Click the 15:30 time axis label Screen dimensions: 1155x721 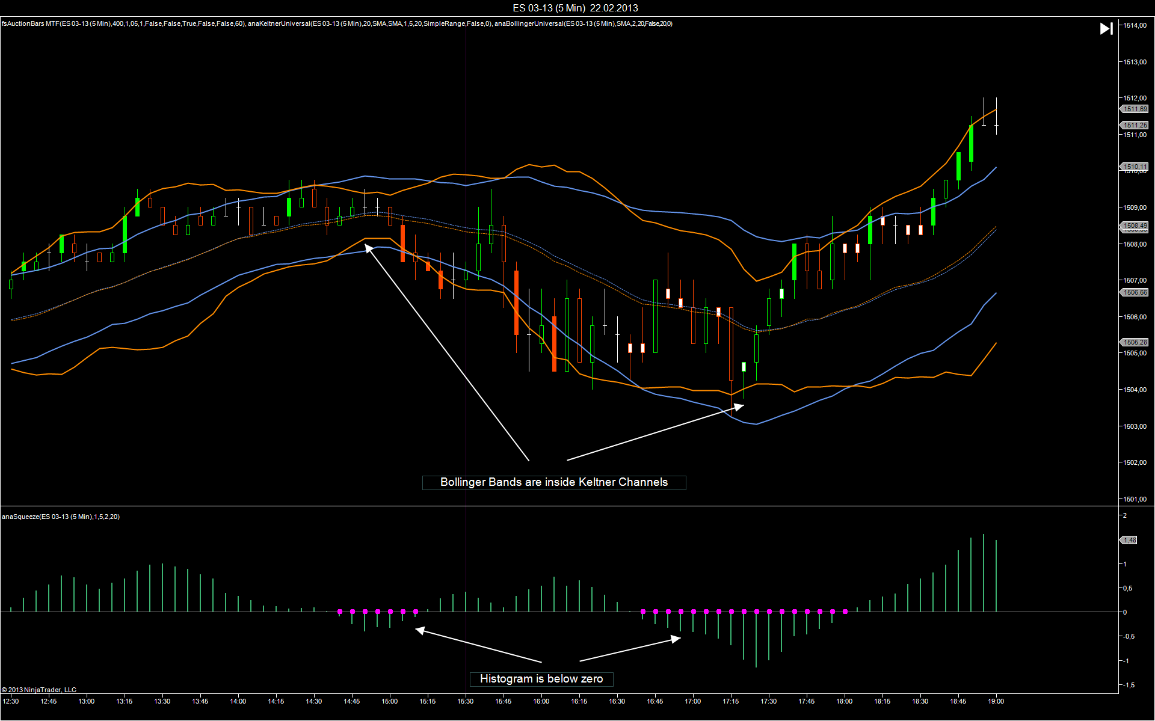[x=466, y=701]
